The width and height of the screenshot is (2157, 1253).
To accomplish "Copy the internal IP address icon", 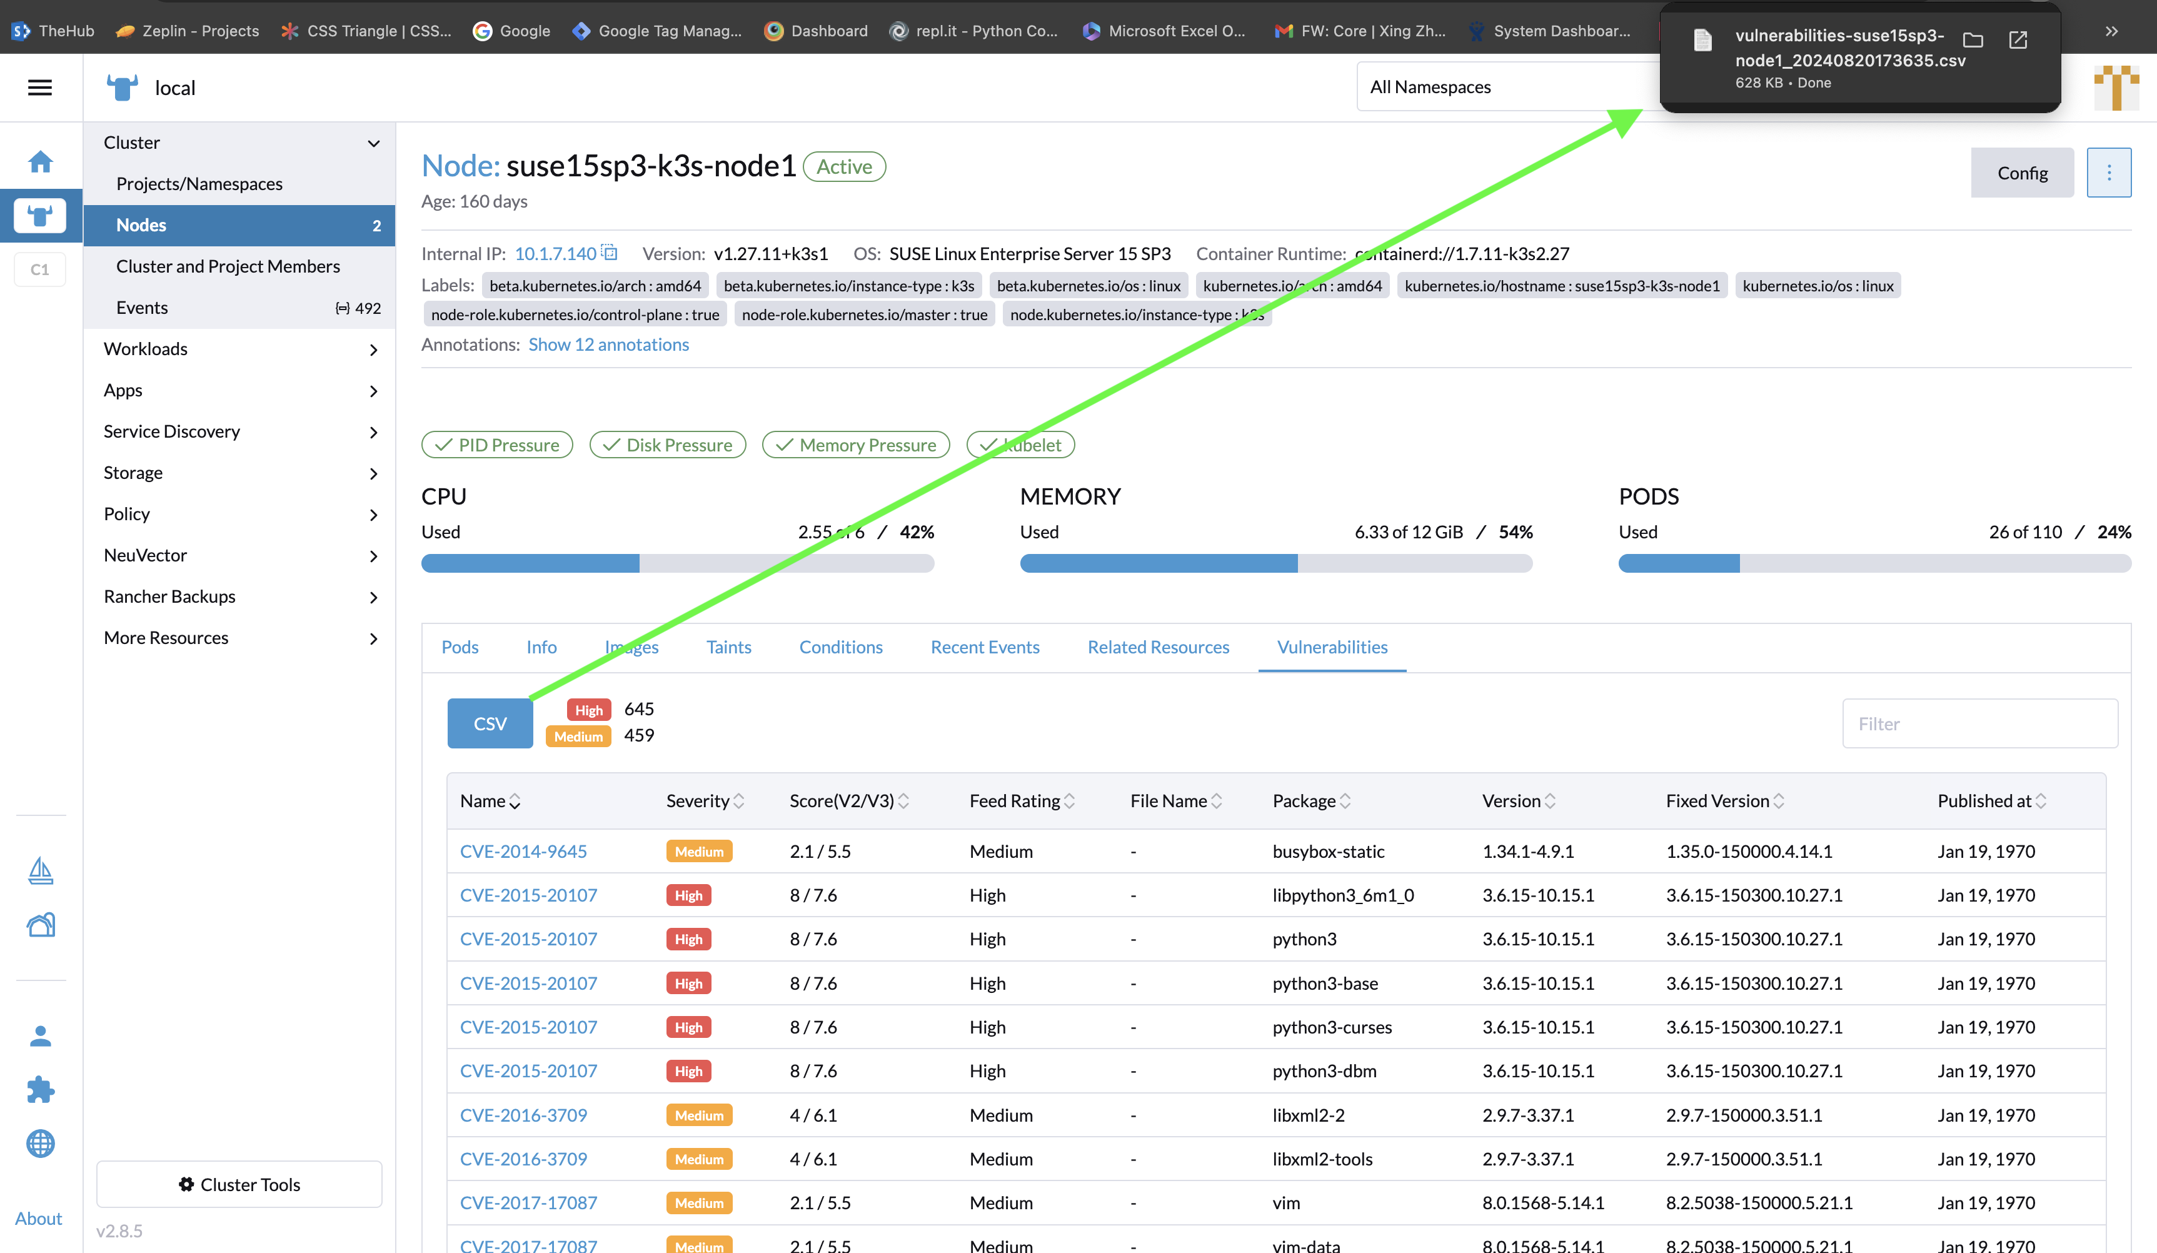I will (610, 253).
